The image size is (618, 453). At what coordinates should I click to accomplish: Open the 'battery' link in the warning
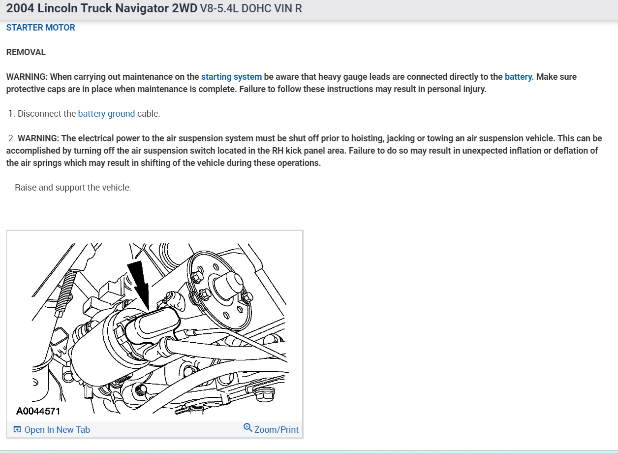[x=518, y=77]
